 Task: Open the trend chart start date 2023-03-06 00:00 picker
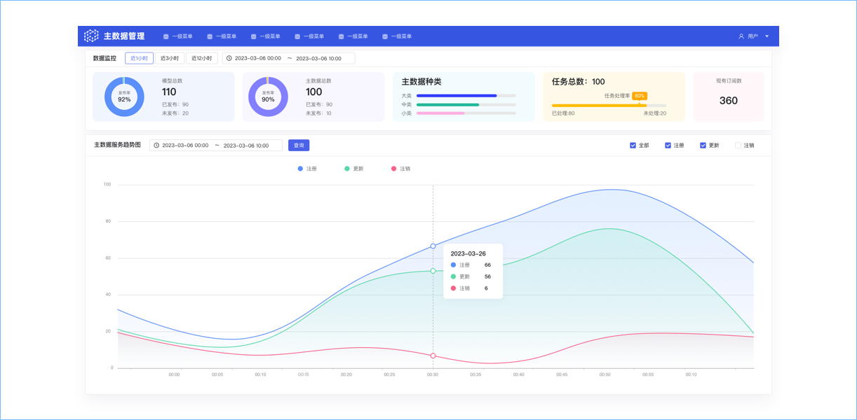tap(185, 146)
